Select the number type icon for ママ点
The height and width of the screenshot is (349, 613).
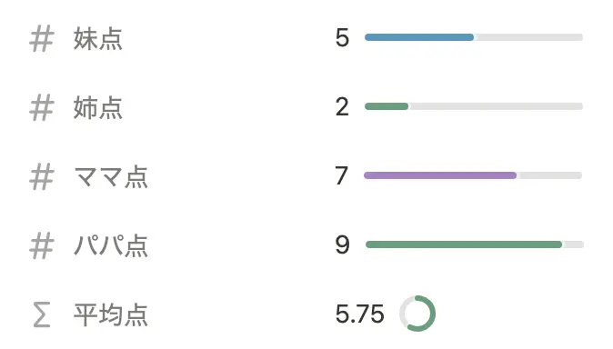42,177
